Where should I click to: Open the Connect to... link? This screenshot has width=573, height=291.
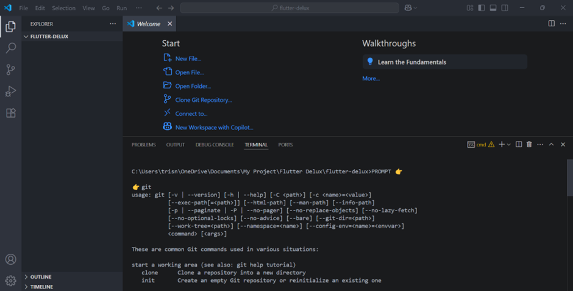191,113
